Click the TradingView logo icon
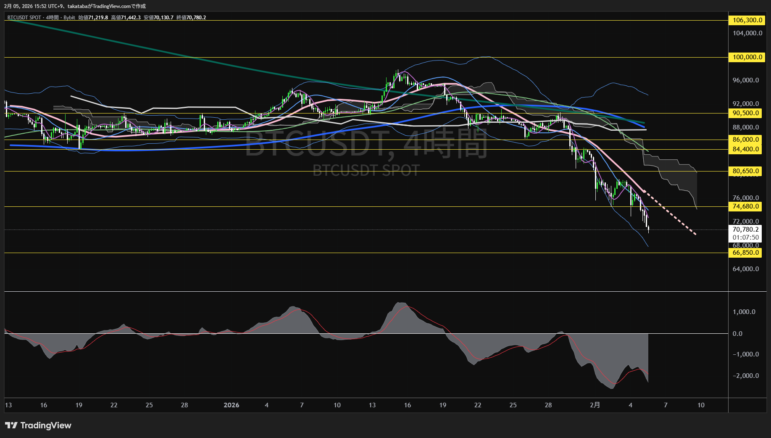Image resolution: width=771 pixels, height=438 pixels. (x=11, y=425)
